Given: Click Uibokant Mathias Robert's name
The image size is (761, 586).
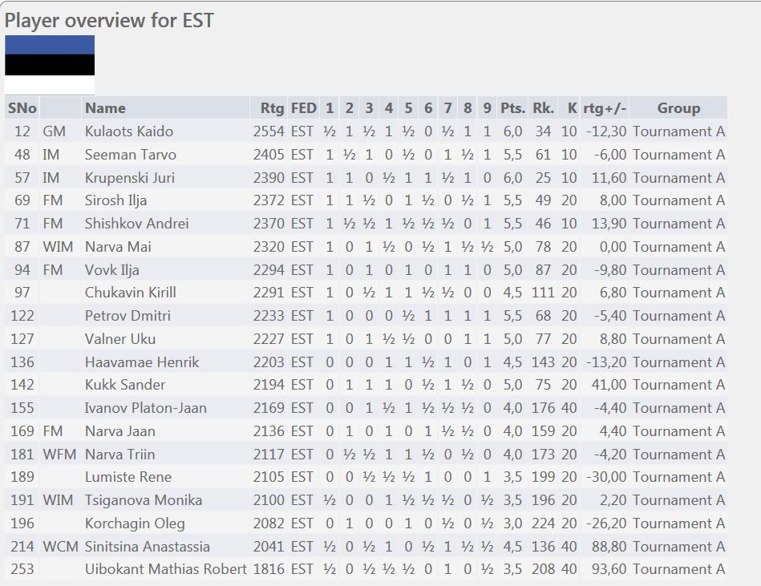Looking at the screenshot, I should pos(165,569).
